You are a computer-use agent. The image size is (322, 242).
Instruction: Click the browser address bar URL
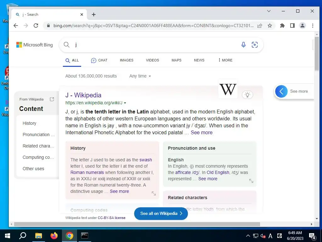tap(153, 26)
